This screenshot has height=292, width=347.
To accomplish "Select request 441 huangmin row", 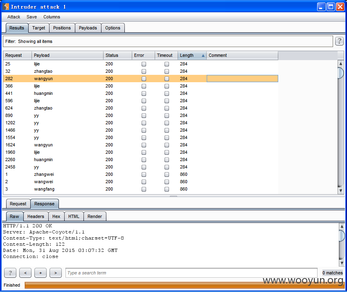I will [140, 93].
